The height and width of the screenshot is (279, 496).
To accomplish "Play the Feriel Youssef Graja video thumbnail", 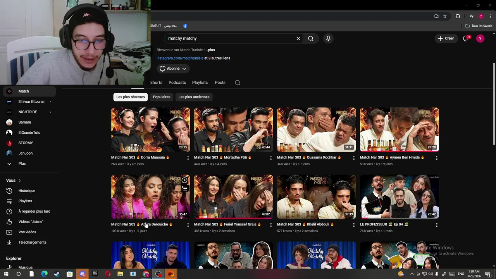I will pyautogui.click(x=234, y=196).
